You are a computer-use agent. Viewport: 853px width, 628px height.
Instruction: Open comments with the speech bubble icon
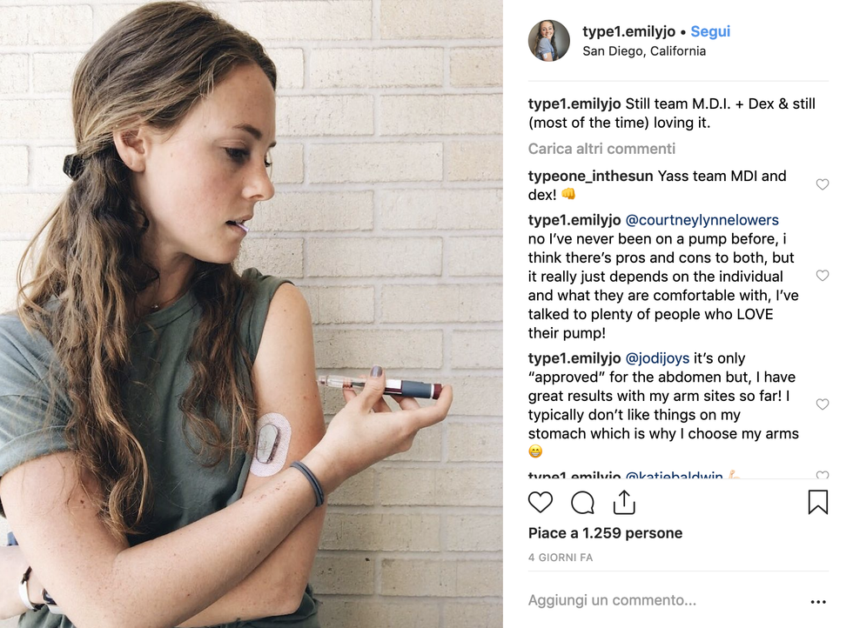click(582, 502)
